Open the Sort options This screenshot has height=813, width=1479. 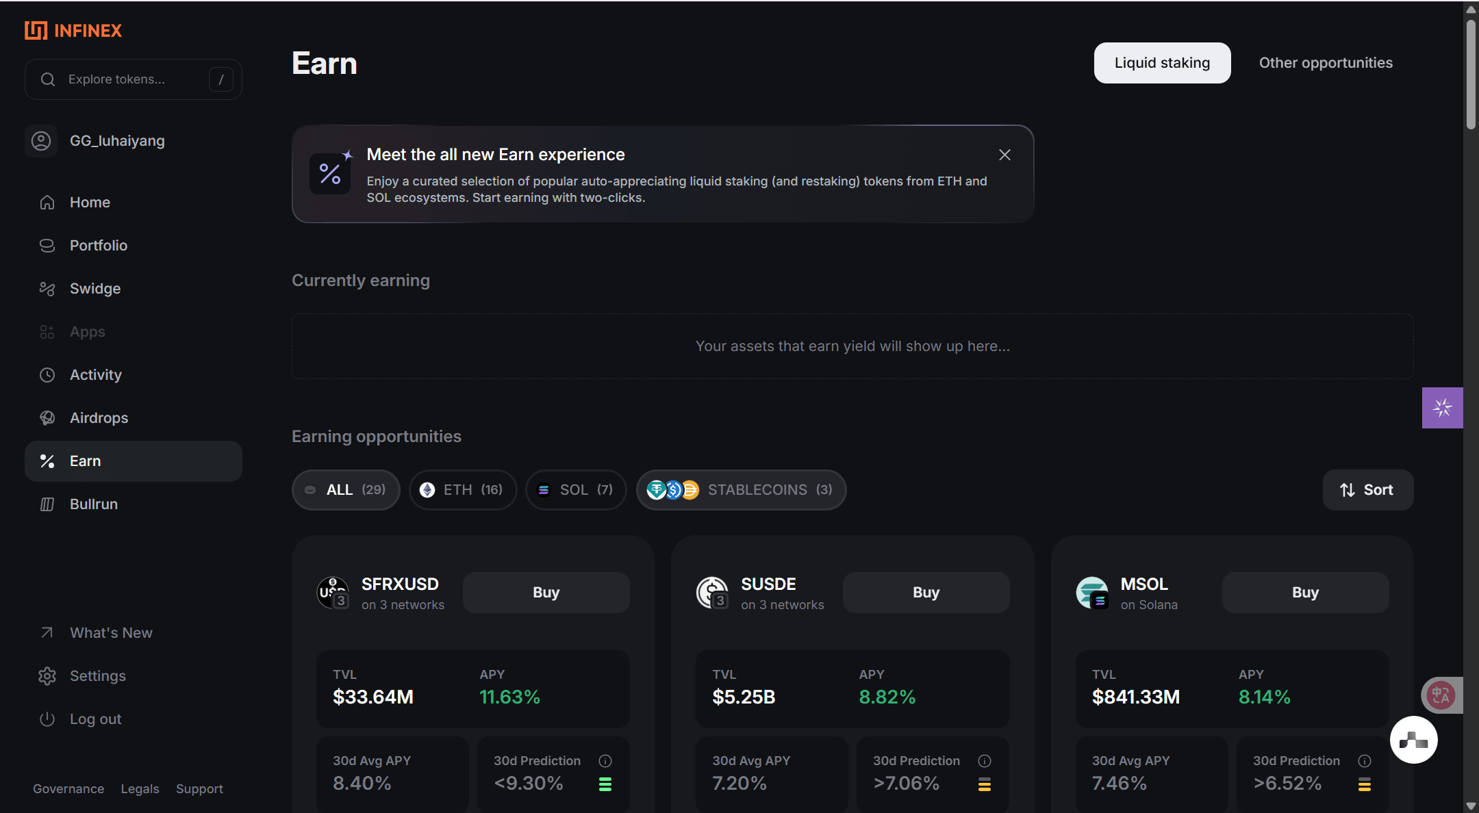[x=1367, y=490]
